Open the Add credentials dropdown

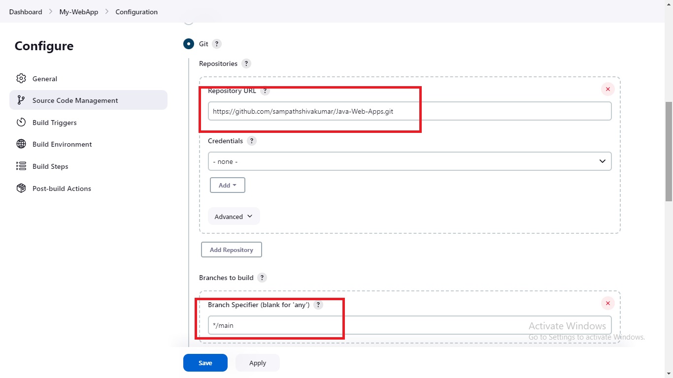pos(228,185)
